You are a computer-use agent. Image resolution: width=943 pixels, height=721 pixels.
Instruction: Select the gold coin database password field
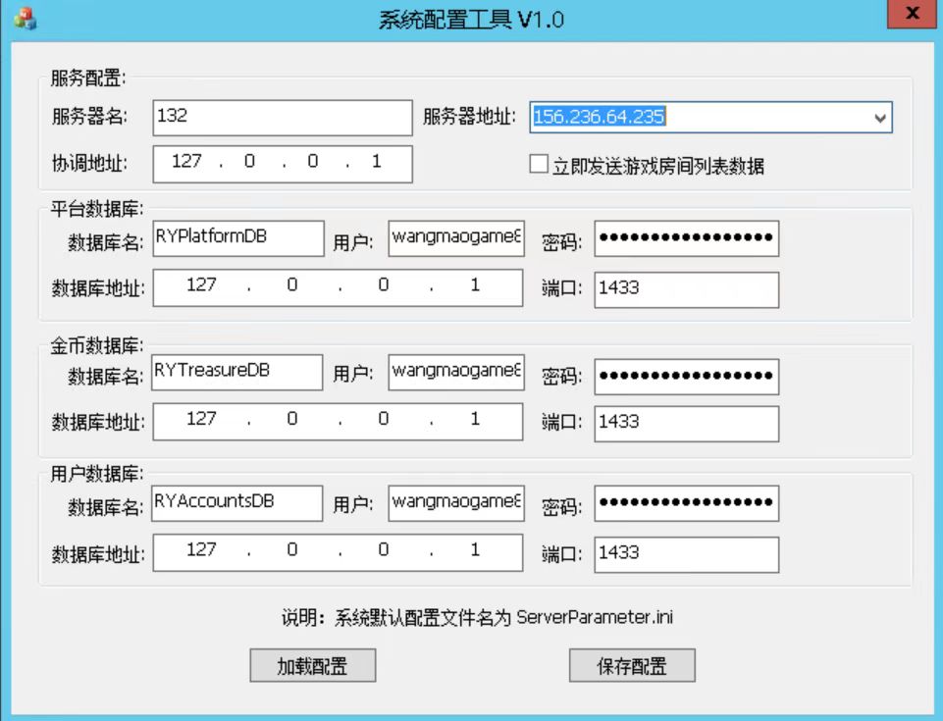coord(686,374)
